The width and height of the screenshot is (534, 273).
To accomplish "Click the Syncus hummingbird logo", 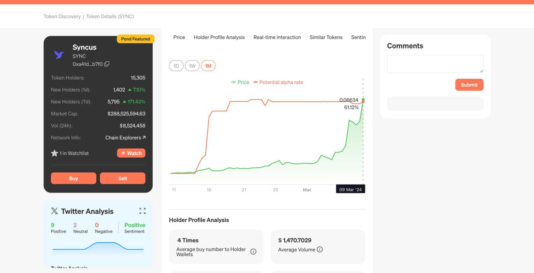I will pos(59,55).
